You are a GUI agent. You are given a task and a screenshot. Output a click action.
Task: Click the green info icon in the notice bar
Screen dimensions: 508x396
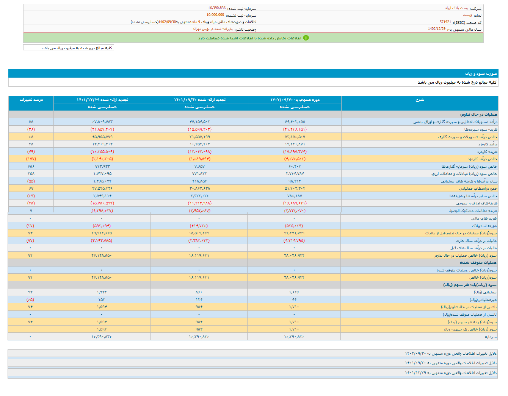pos(306,38)
